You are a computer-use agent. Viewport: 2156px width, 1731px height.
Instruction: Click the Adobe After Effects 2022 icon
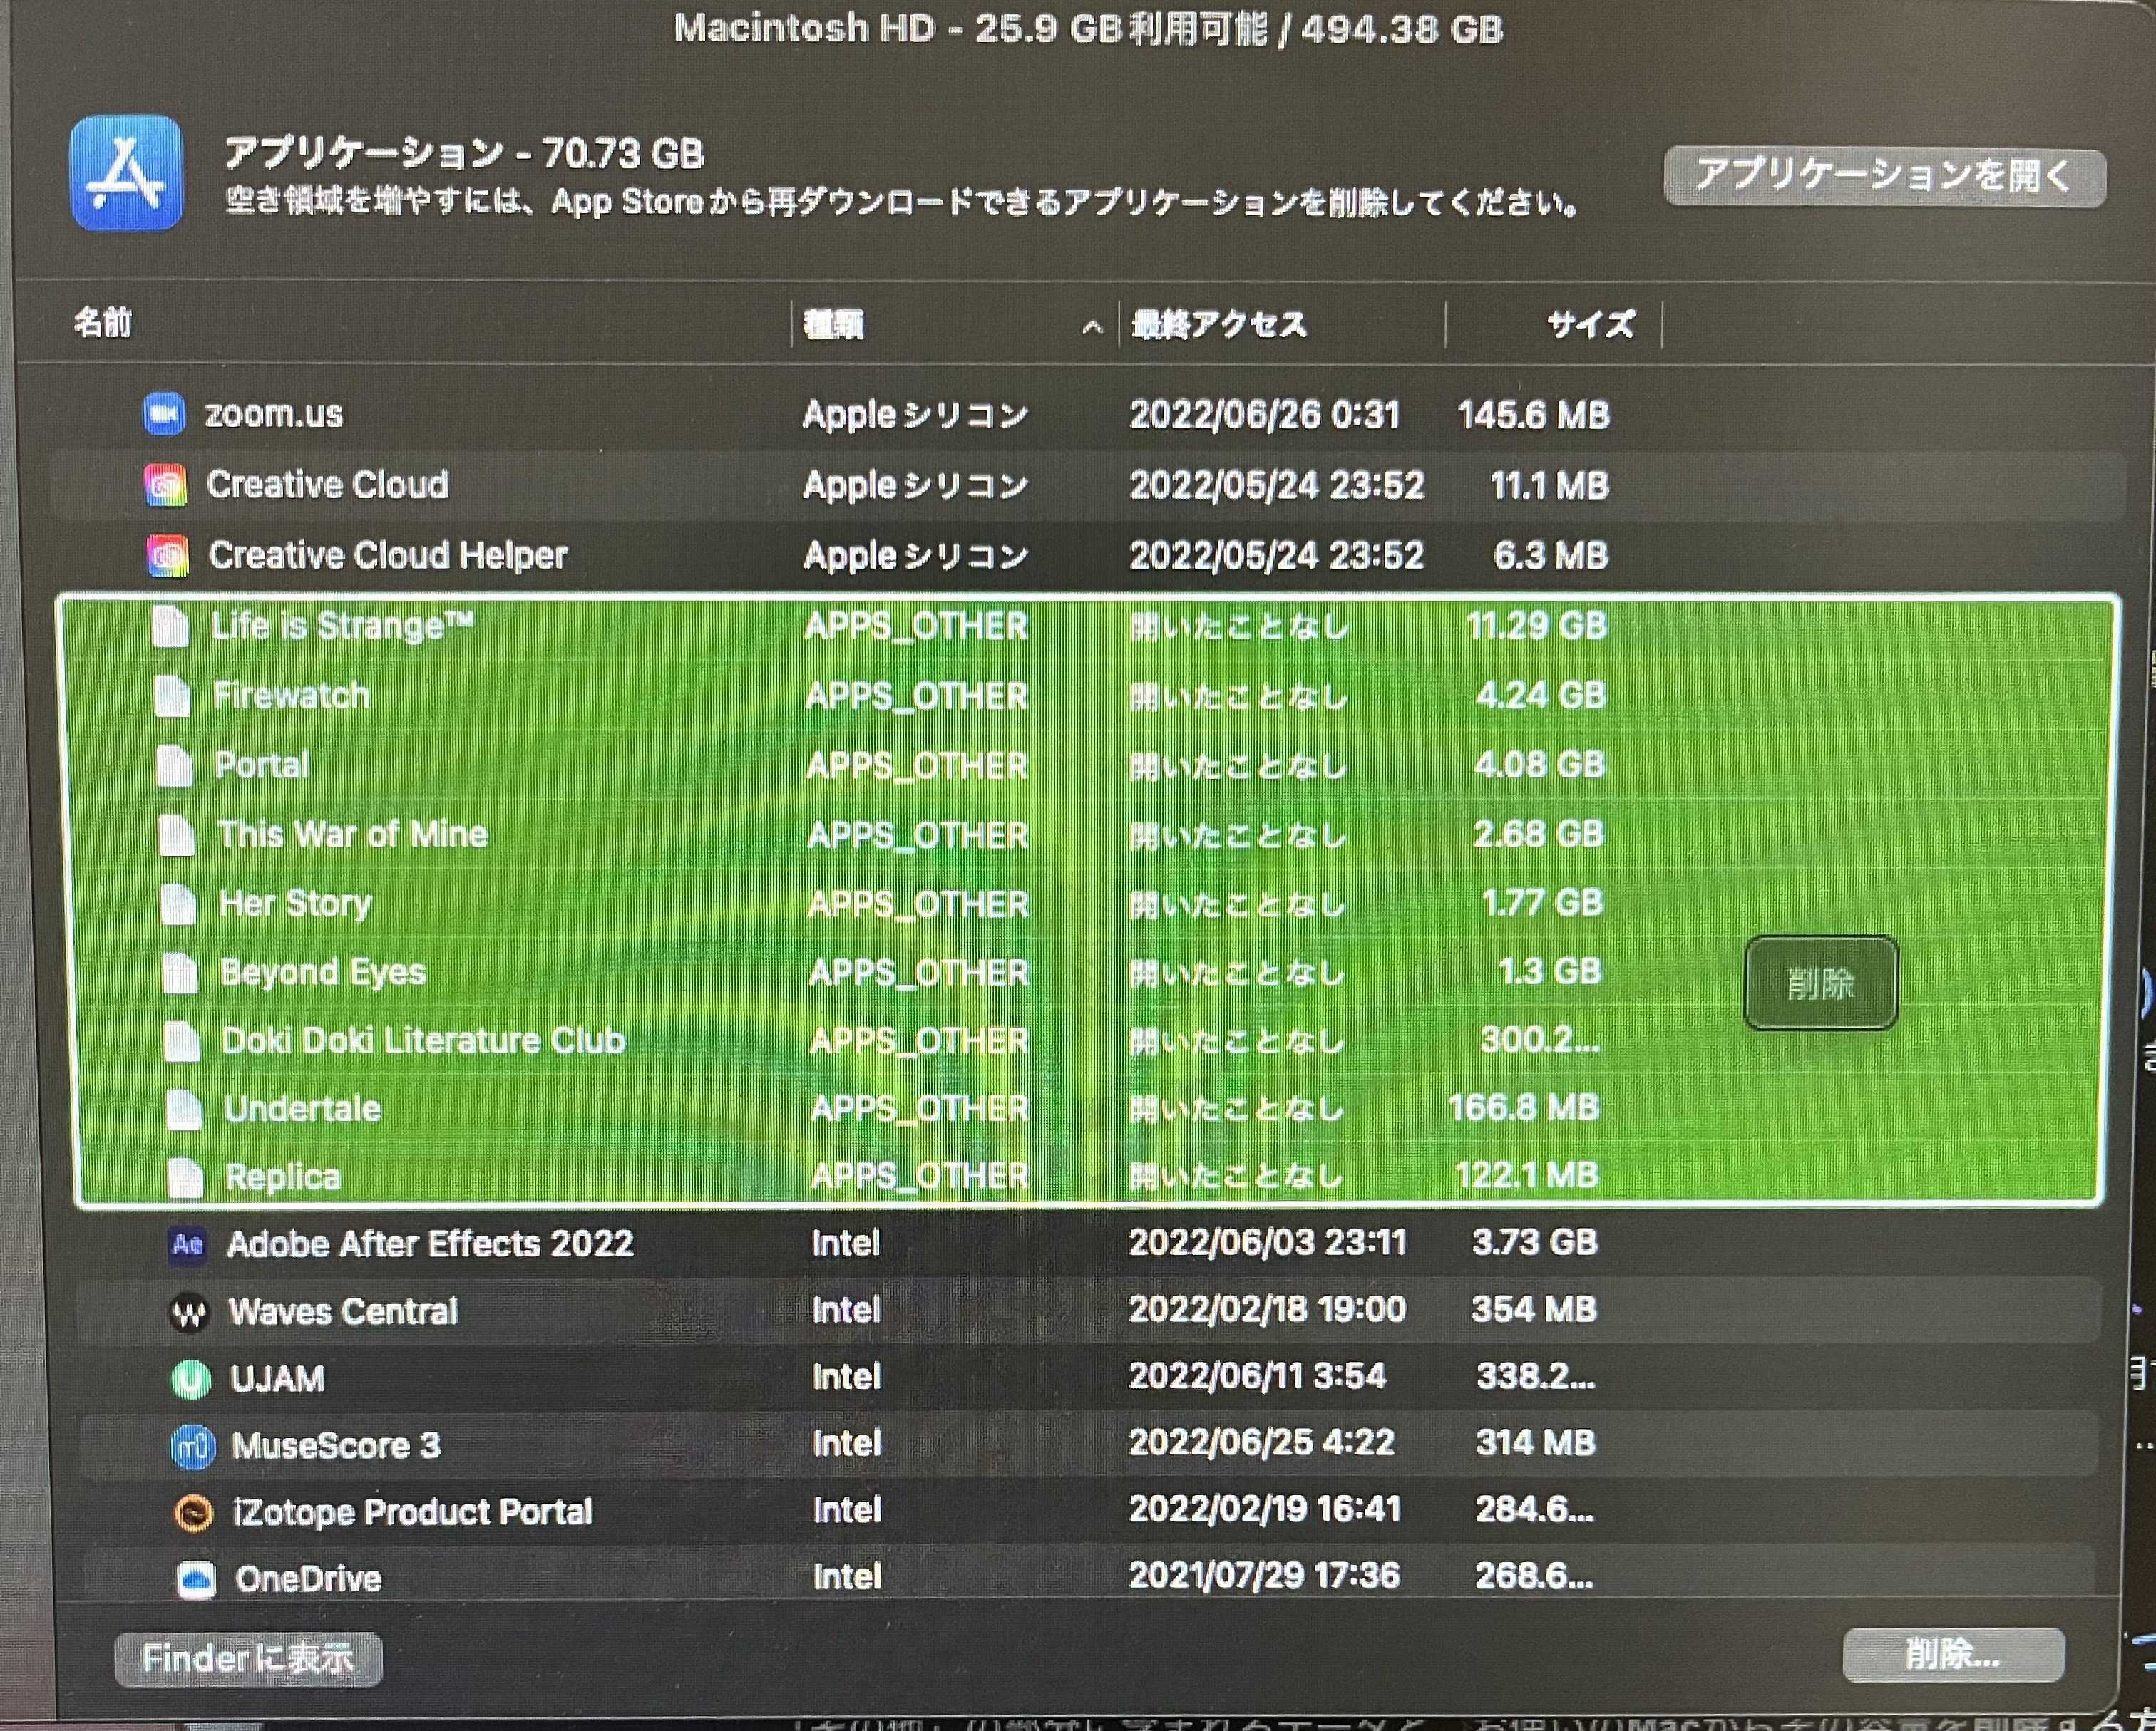point(187,1244)
